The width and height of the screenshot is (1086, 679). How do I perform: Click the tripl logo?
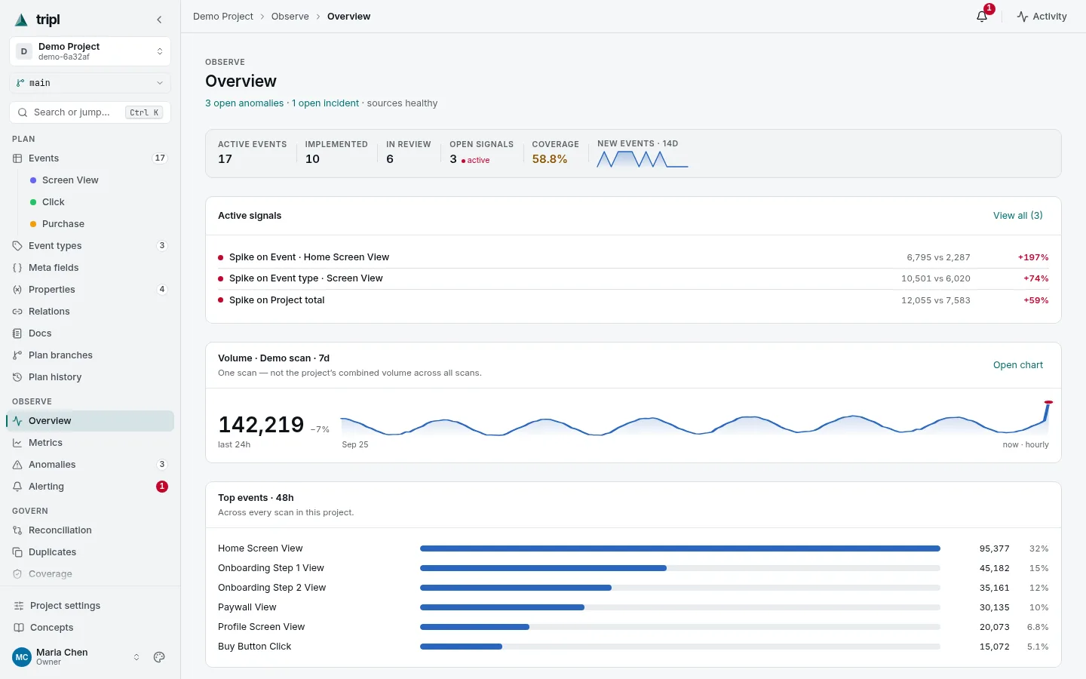38,20
